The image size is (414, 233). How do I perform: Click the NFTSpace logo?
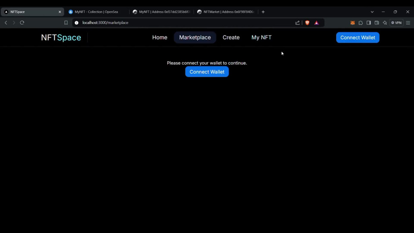point(61,38)
